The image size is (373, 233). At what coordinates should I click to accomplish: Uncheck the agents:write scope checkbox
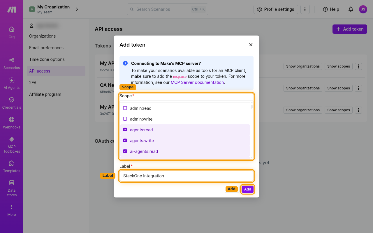[125, 140]
